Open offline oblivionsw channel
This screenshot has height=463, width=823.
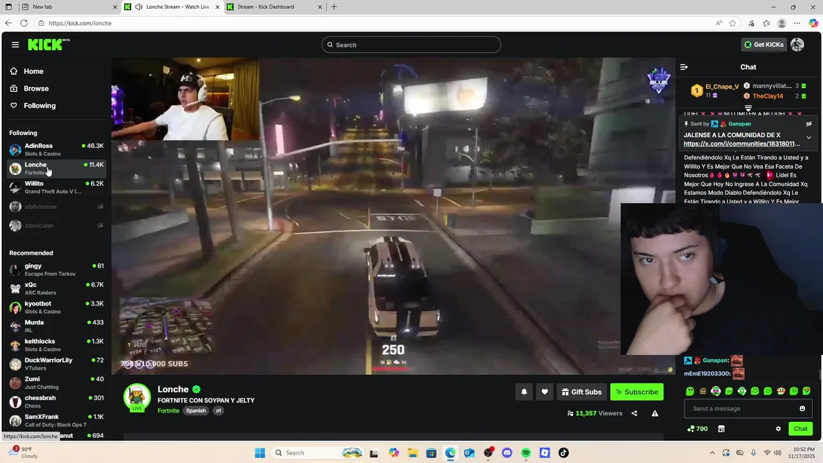(57, 206)
